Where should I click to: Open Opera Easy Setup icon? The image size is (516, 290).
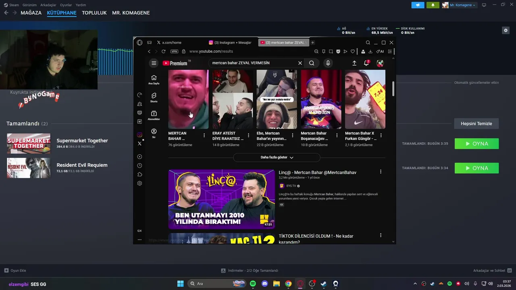(389, 51)
